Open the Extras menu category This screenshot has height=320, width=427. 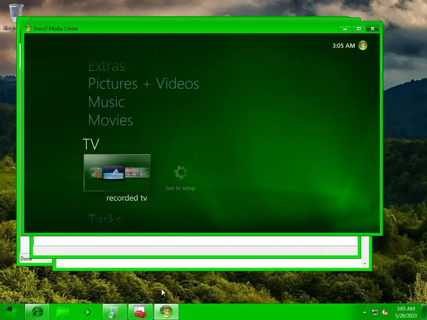coord(106,66)
